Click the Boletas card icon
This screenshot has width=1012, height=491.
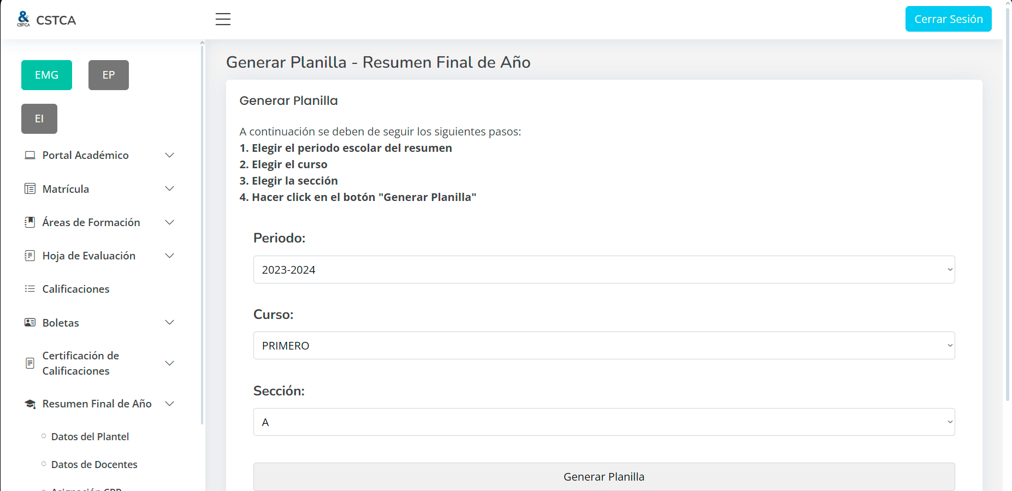(x=30, y=323)
